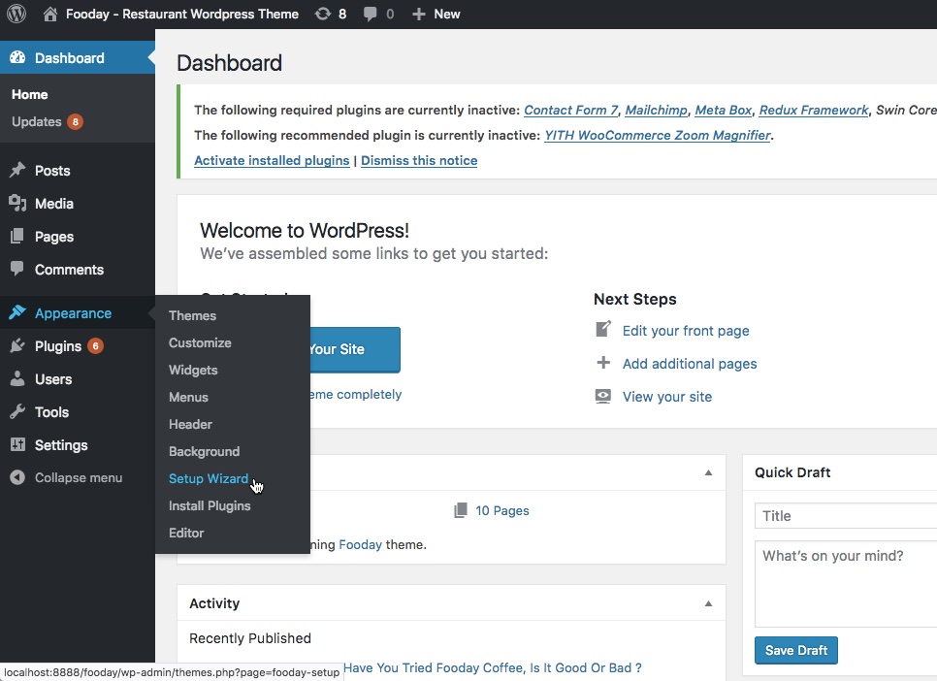
Task: Open the comments bubble icon in admin bar
Action: (x=371, y=14)
